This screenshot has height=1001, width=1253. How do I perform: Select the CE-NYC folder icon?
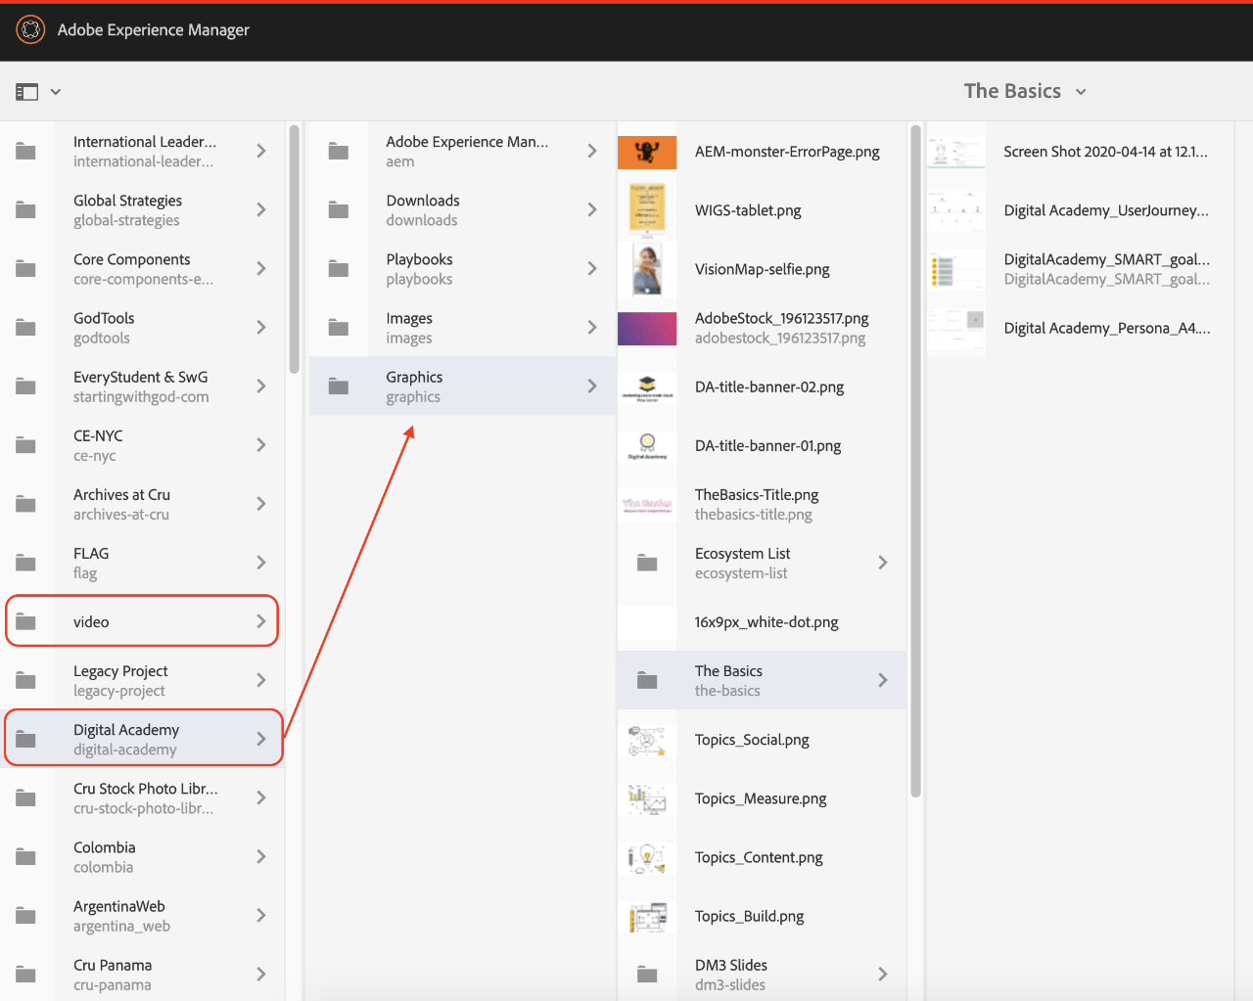26,445
